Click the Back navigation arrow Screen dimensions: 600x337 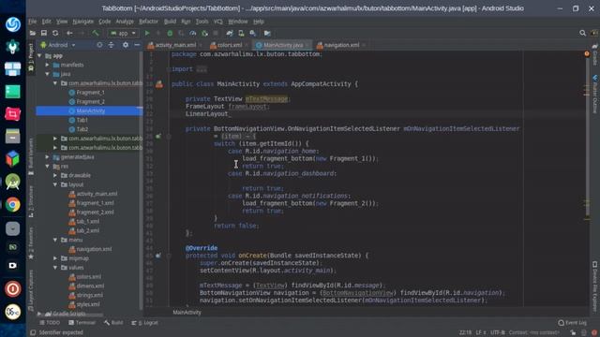tap(69, 34)
